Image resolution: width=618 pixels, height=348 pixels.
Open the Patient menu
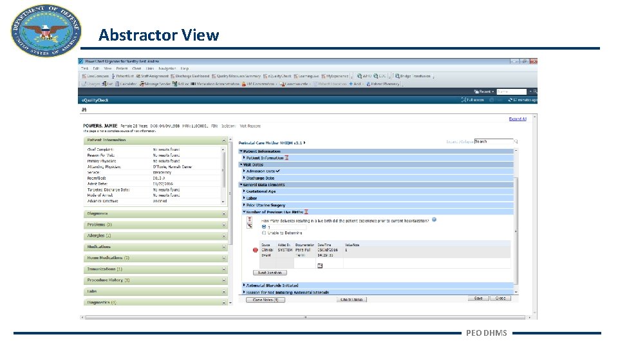tap(122, 68)
